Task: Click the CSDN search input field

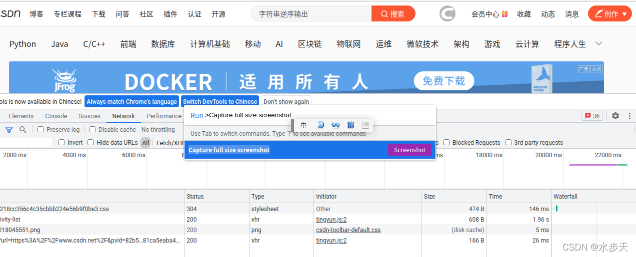Action: [311, 14]
